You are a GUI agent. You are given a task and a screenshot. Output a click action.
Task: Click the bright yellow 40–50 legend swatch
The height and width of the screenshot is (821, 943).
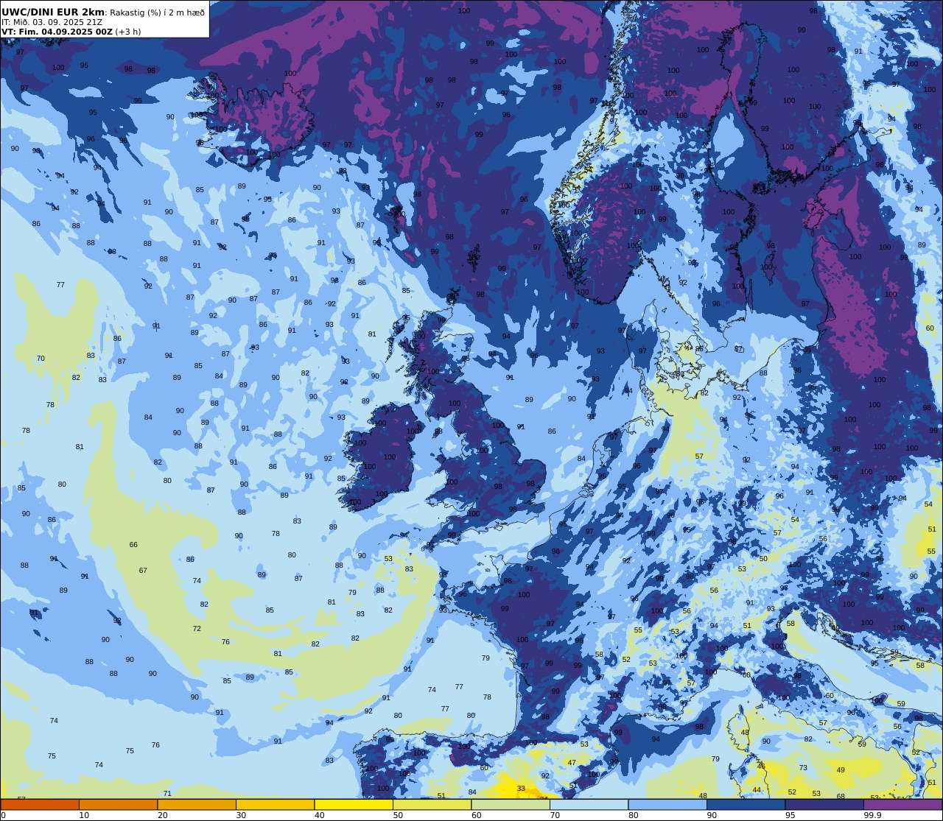pyautogui.click(x=354, y=804)
